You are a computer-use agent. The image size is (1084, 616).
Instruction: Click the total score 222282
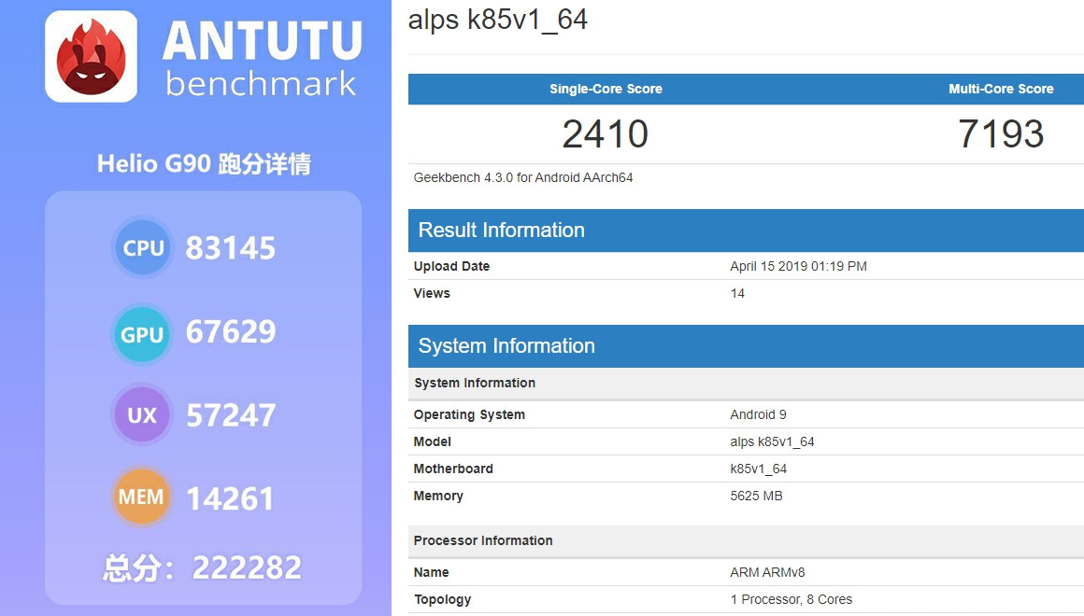[x=247, y=567]
